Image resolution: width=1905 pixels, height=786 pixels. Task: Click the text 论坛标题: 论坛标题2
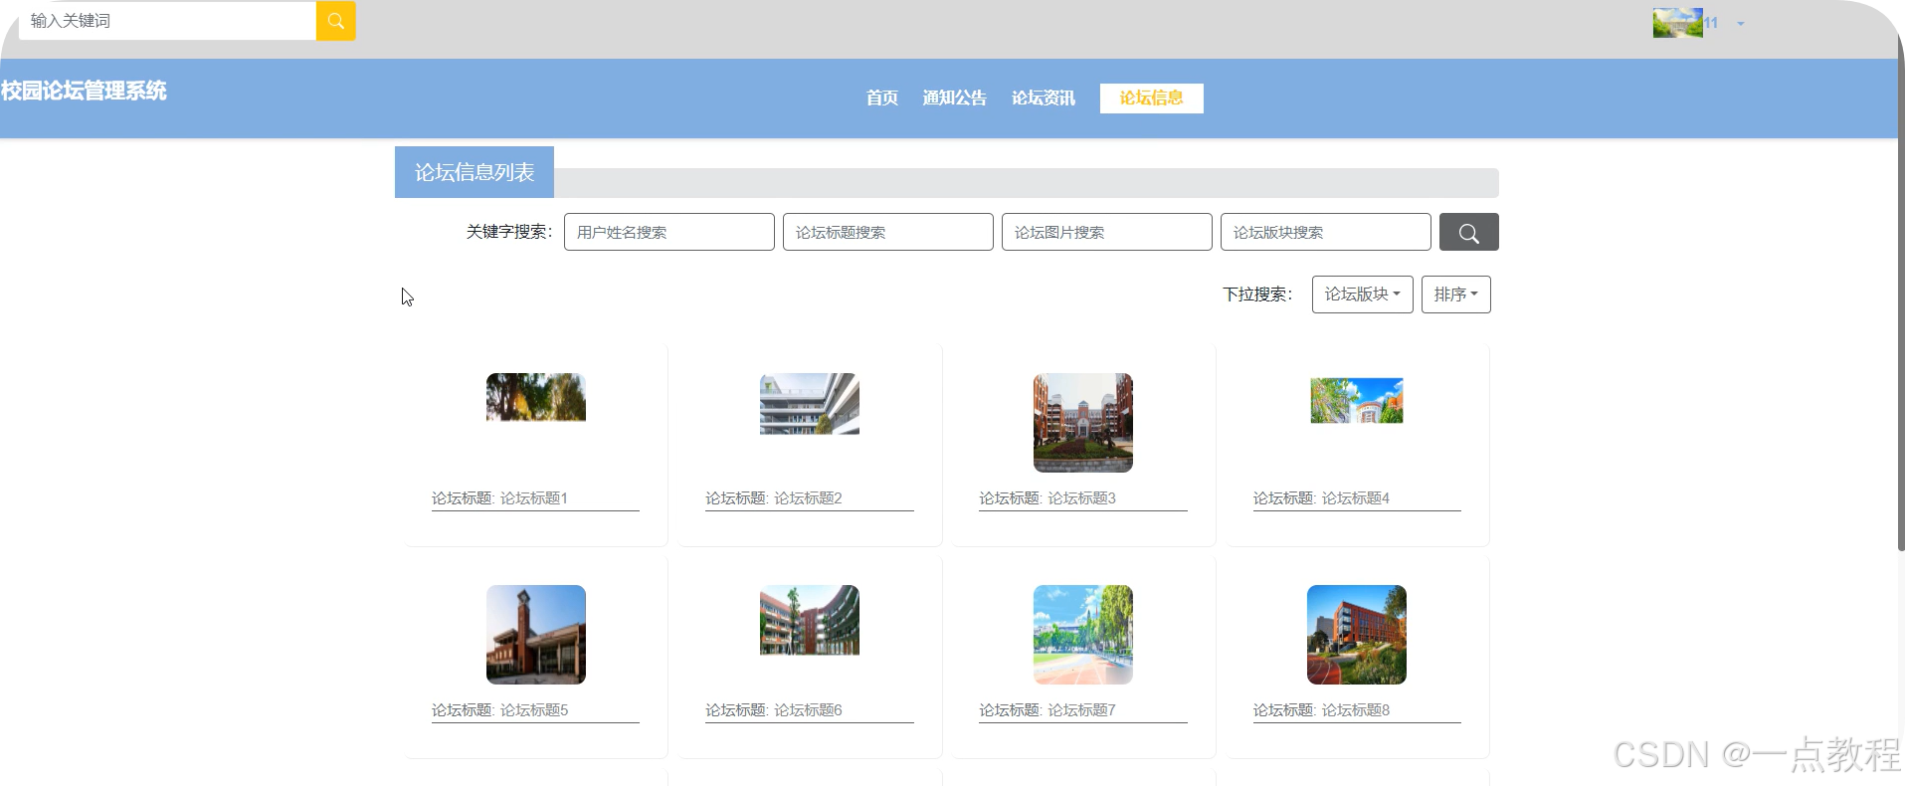point(774,498)
